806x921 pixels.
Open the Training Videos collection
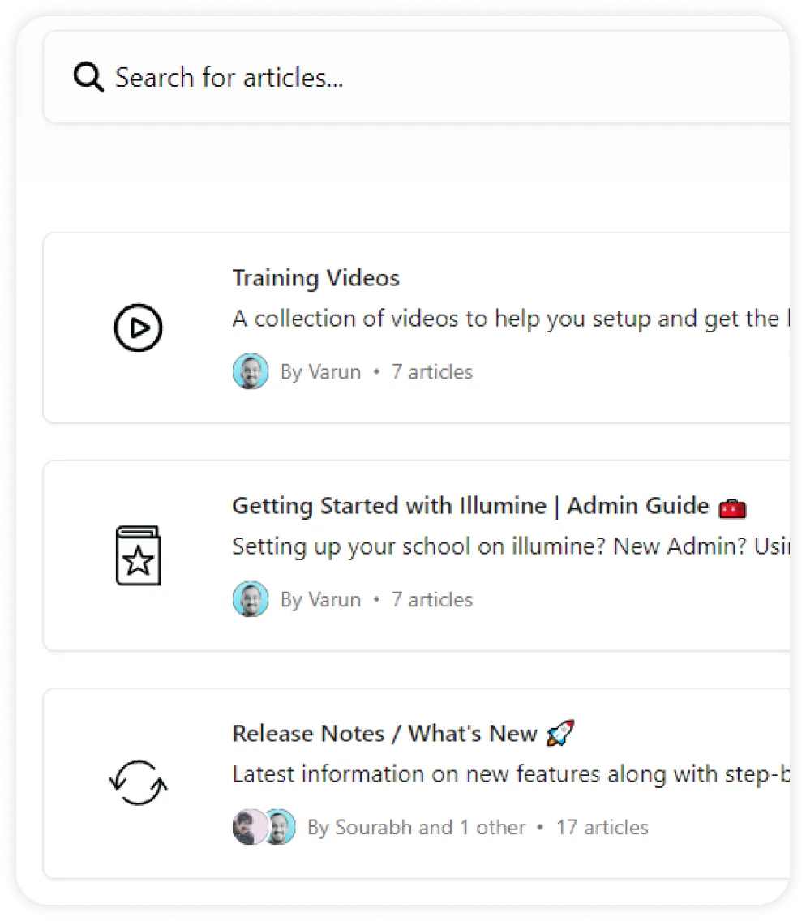315,278
